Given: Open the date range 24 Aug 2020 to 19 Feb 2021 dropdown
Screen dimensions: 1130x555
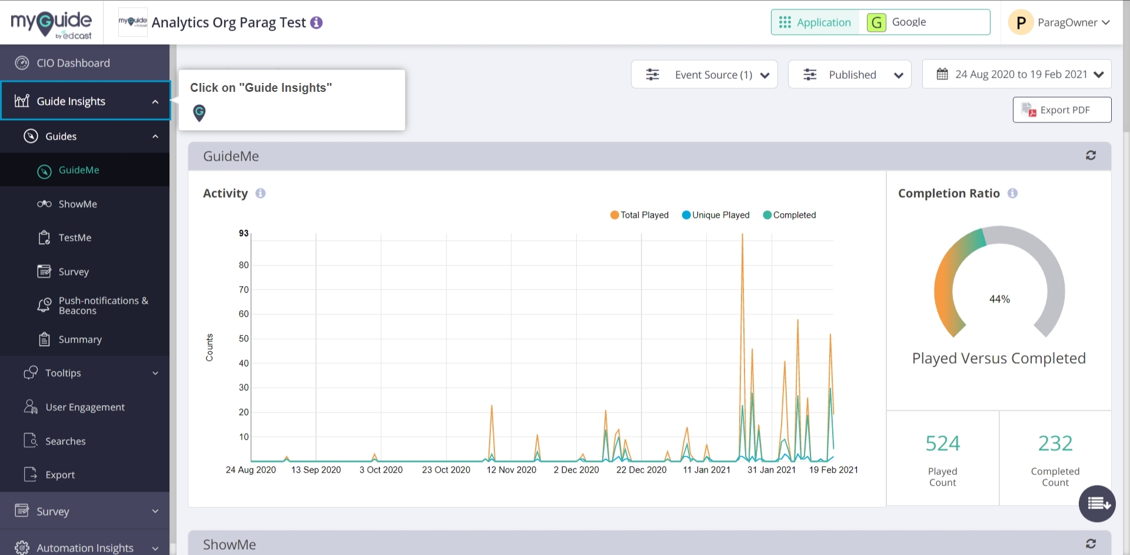Looking at the screenshot, I should coord(1016,74).
